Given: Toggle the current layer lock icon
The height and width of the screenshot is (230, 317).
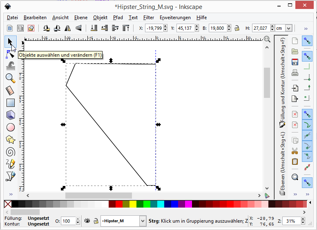Looking at the screenshot, I should coord(96,221).
